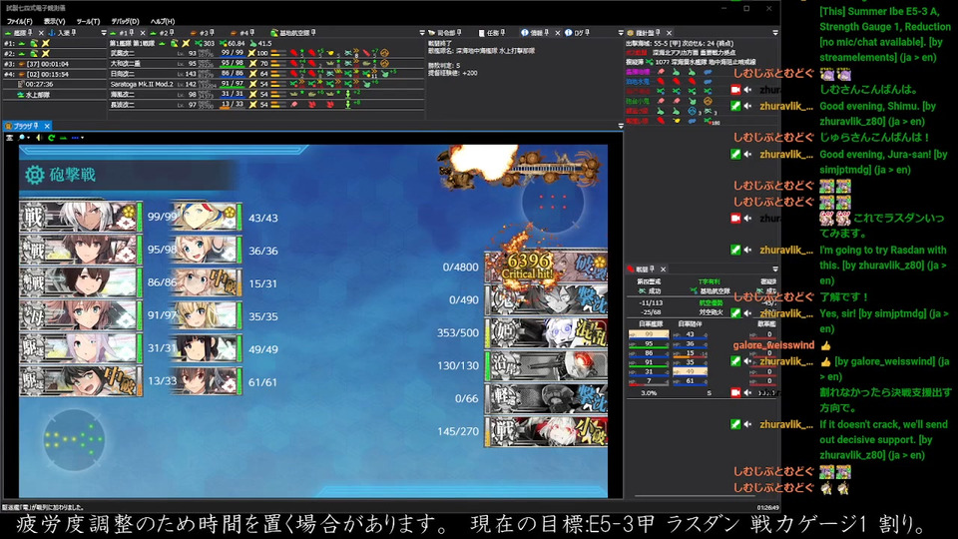
Task: Switch to the 基地航空隊 tab
Action: pos(293,33)
